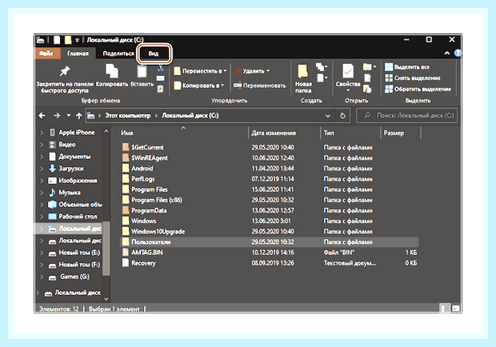
Task: Click Этот компьютер in address bar
Action: point(128,116)
